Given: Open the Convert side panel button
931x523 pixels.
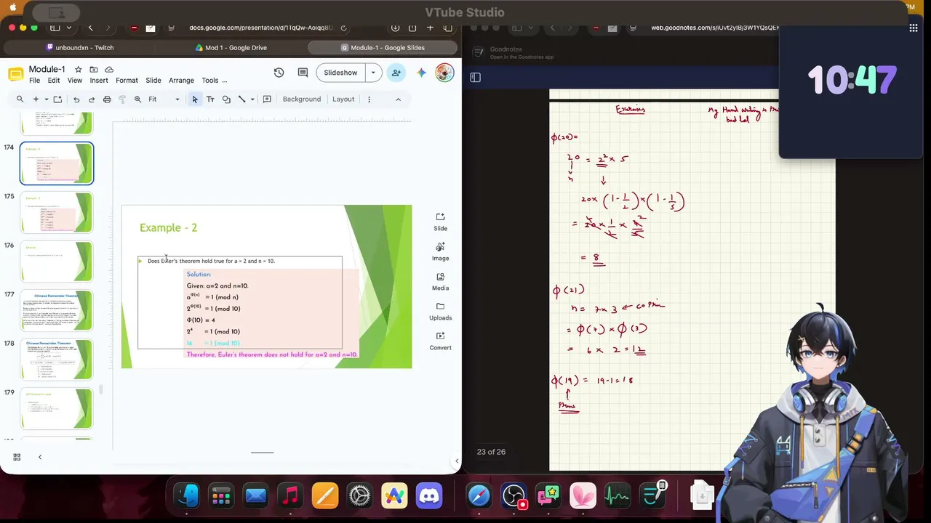Looking at the screenshot, I should tap(440, 341).
